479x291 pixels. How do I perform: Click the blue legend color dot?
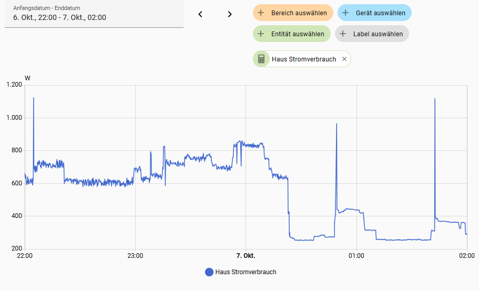pos(209,272)
